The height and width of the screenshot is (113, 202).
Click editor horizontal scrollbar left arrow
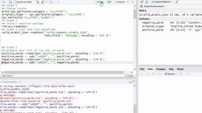click(3, 73)
